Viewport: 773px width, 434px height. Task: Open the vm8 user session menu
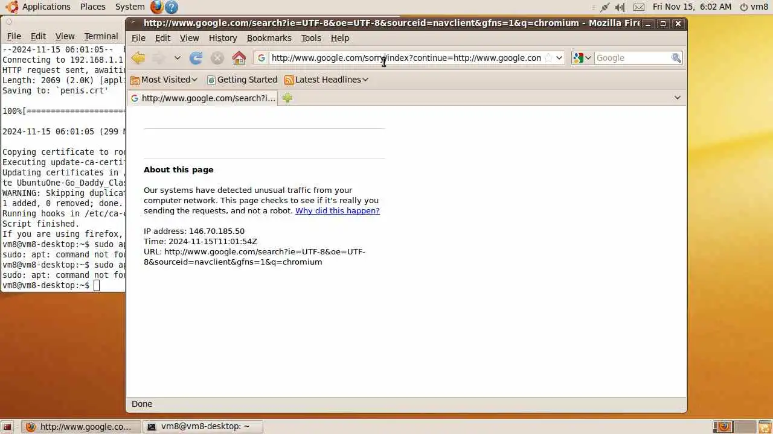(754, 7)
